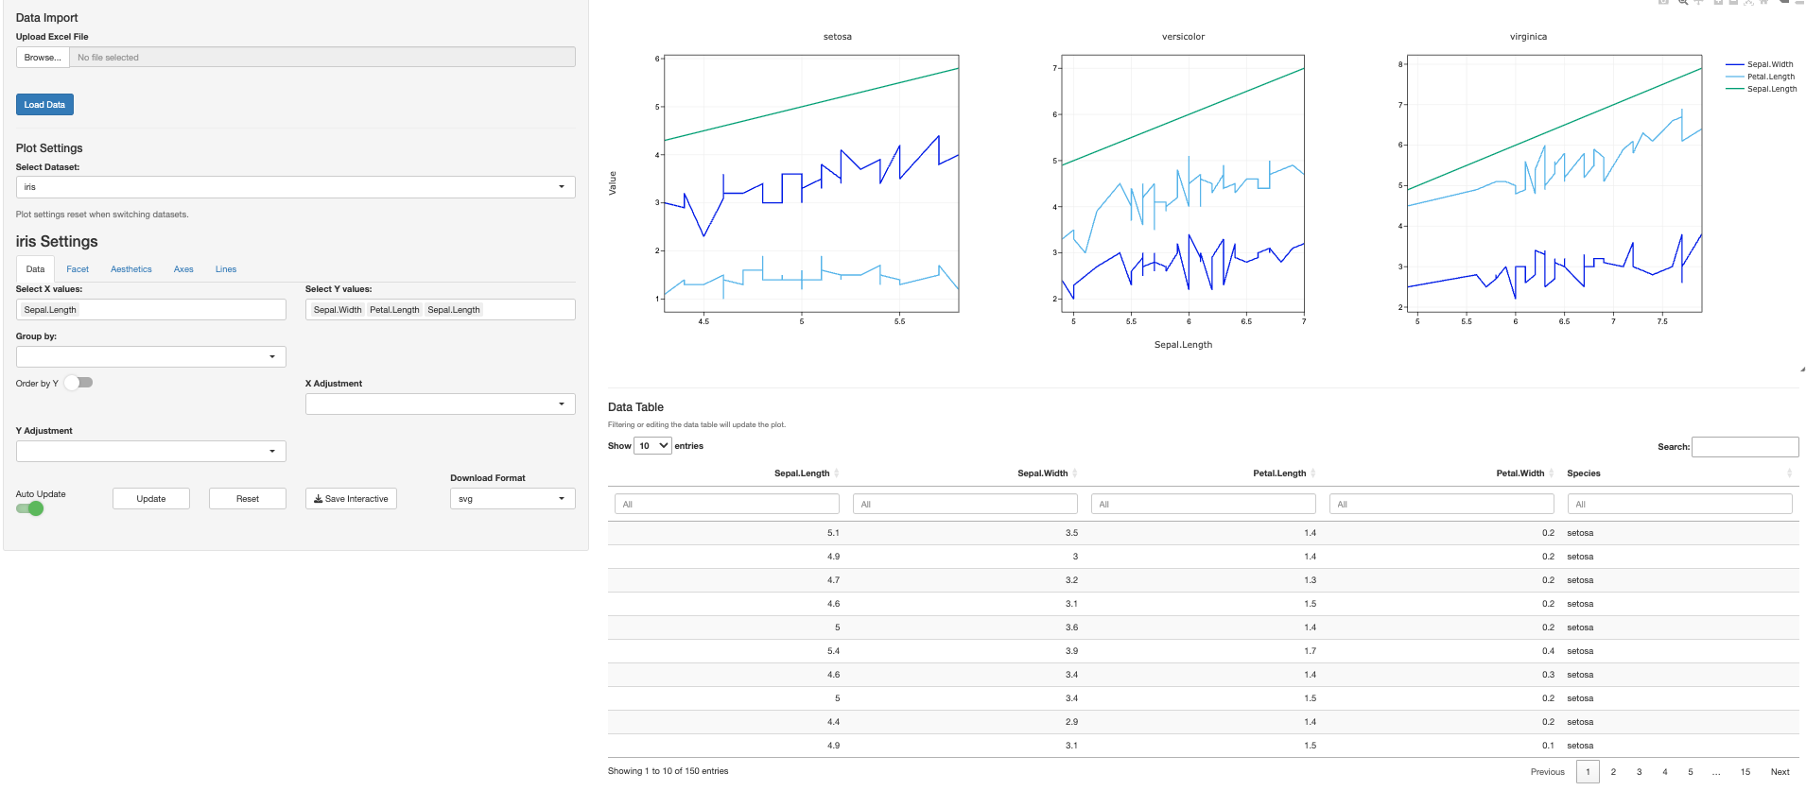Viewport: 1806px width, 808px height.
Task: Expand the Download Format dropdown
Action: tap(512, 499)
